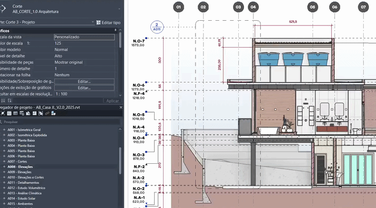Click Editar for visibility/graphics overrides
The height and width of the screenshot is (208, 376).
tap(84, 81)
